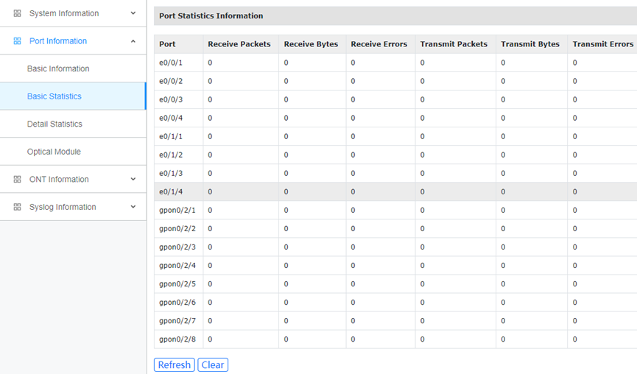Open the Basic Information menu item

pyautogui.click(x=58, y=68)
